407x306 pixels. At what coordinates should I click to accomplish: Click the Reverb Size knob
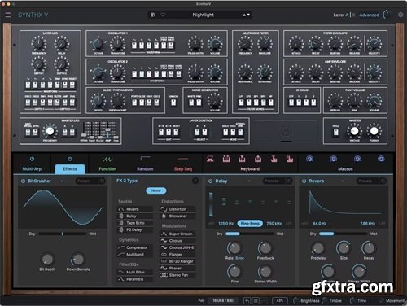tap(344, 247)
